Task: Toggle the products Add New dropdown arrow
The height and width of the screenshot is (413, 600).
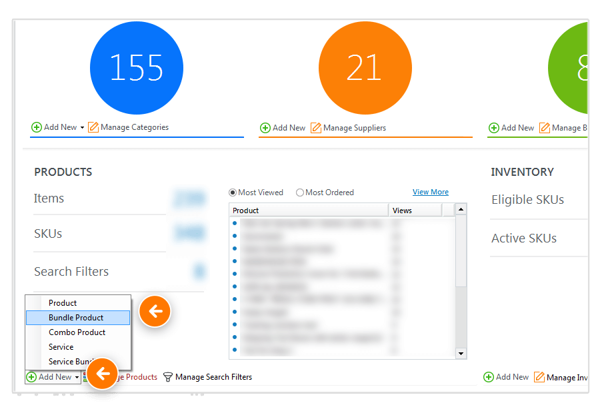Action: 77,378
